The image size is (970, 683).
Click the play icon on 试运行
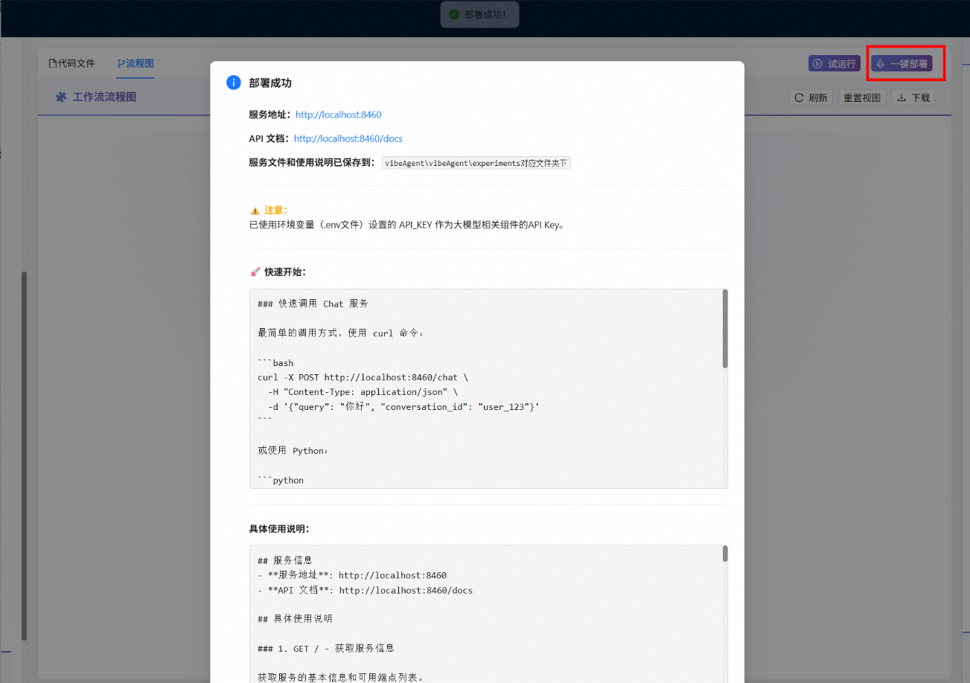pos(817,64)
